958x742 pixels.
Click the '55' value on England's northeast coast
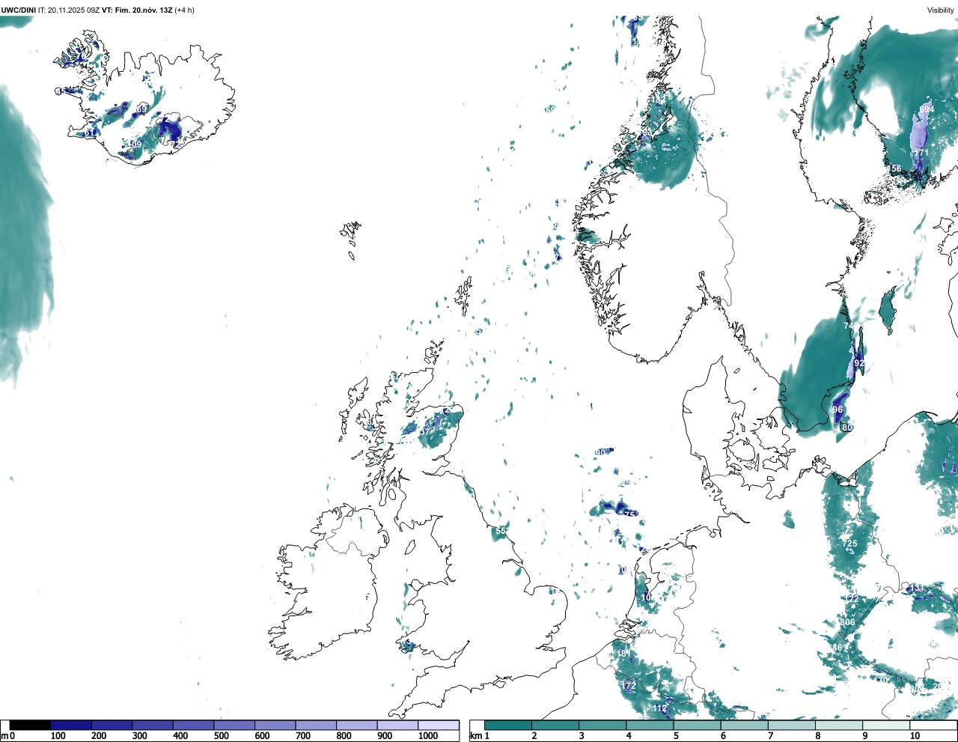point(501,531)
